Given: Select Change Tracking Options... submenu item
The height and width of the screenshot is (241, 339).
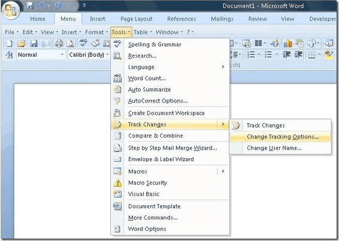Looking at the screenshot, I should tap(280, 137).
